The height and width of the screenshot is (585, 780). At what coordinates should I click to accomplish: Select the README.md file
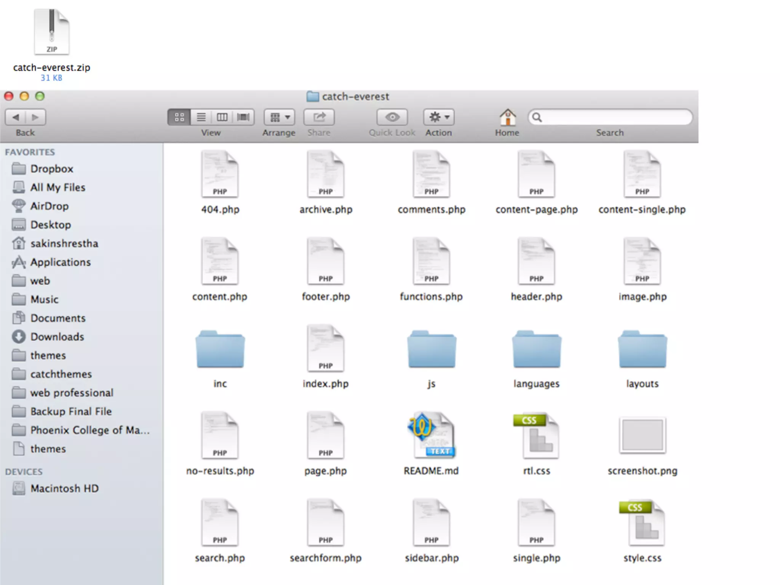tap(431, 436)
